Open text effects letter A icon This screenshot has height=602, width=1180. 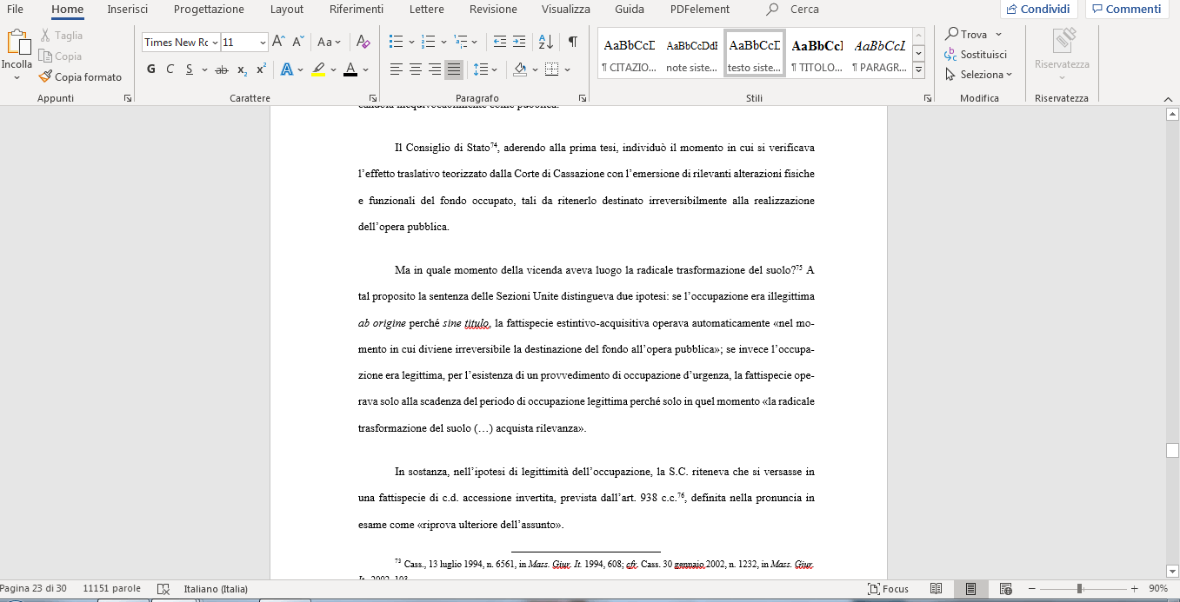[286, 69]
